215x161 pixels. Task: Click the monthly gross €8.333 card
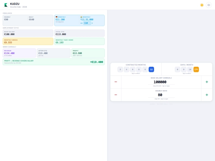(x=28, y=41)
